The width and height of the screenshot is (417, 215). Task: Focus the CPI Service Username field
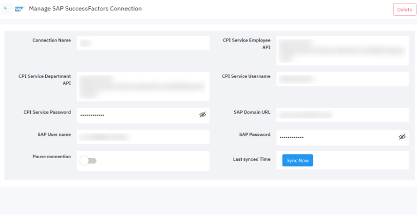(342, 79)
